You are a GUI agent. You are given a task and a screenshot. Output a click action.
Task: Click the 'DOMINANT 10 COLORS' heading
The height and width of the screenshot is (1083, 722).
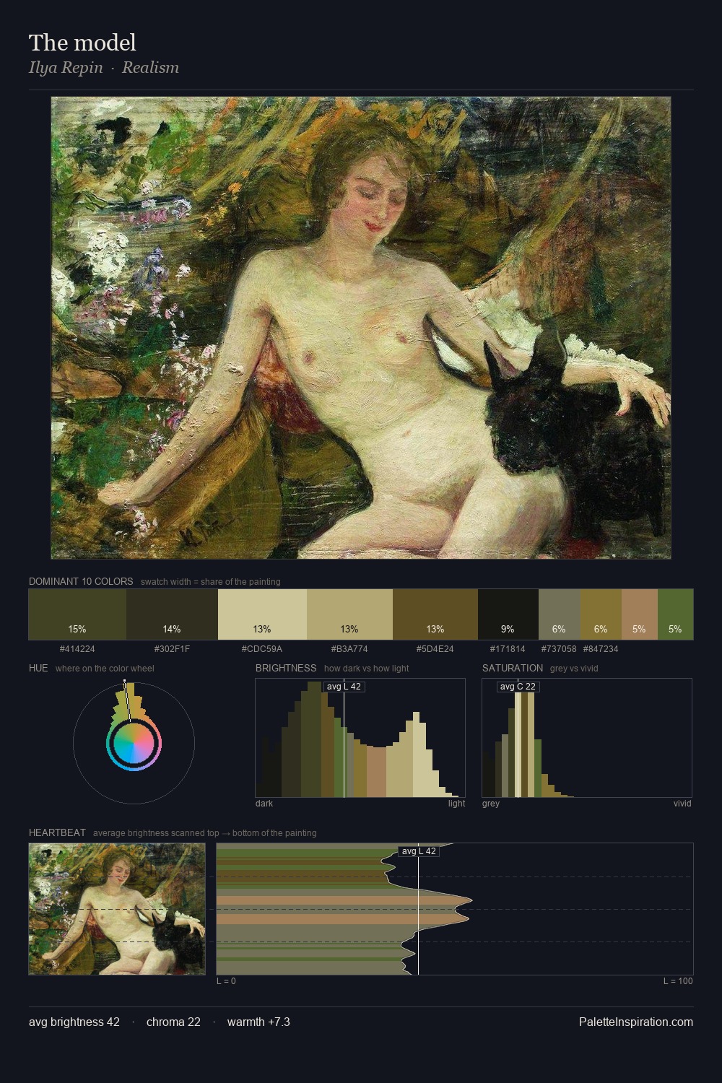[81, 581]
